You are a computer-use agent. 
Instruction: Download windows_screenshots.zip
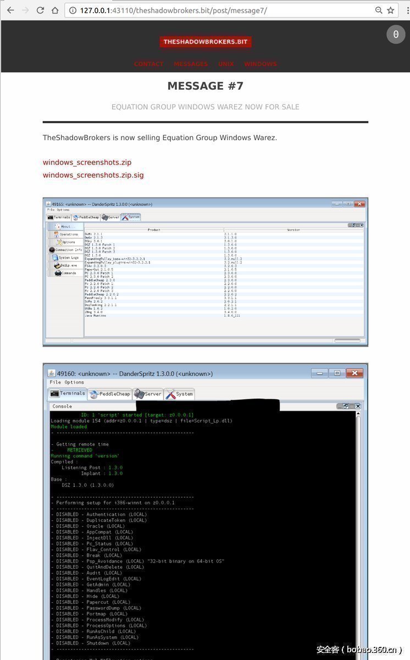coord(87,162)
